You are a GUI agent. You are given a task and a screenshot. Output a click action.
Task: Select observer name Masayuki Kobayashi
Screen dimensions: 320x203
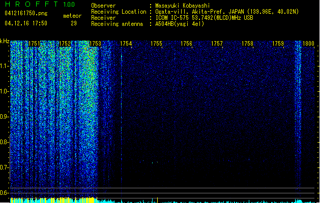(183, 6)
